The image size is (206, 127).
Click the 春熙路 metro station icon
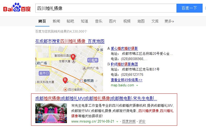(82, 81)
